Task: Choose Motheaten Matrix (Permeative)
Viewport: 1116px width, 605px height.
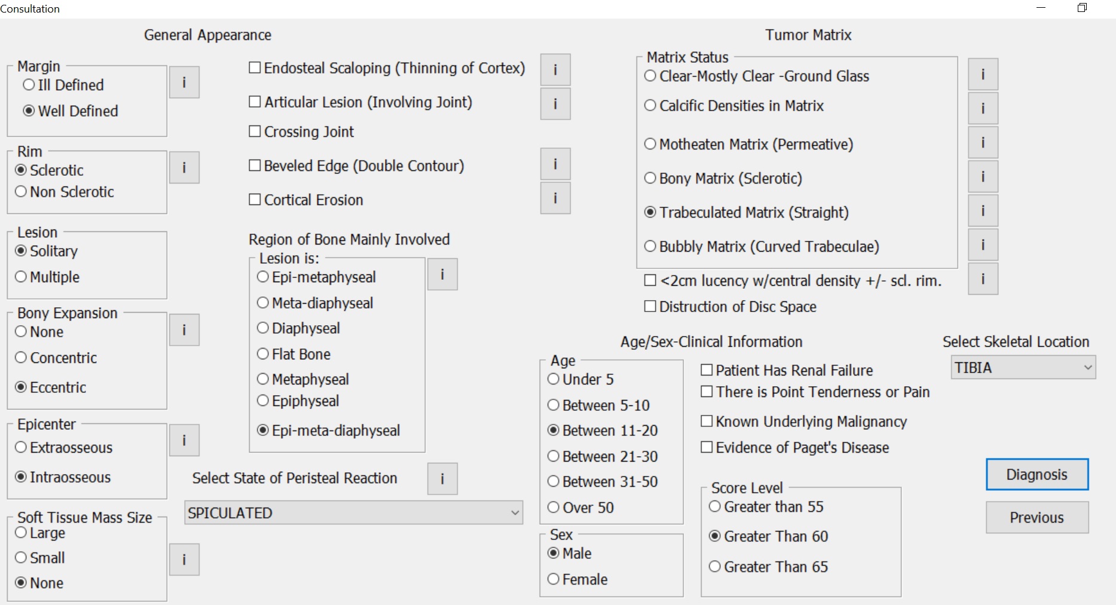Action: tap(748, 144)
